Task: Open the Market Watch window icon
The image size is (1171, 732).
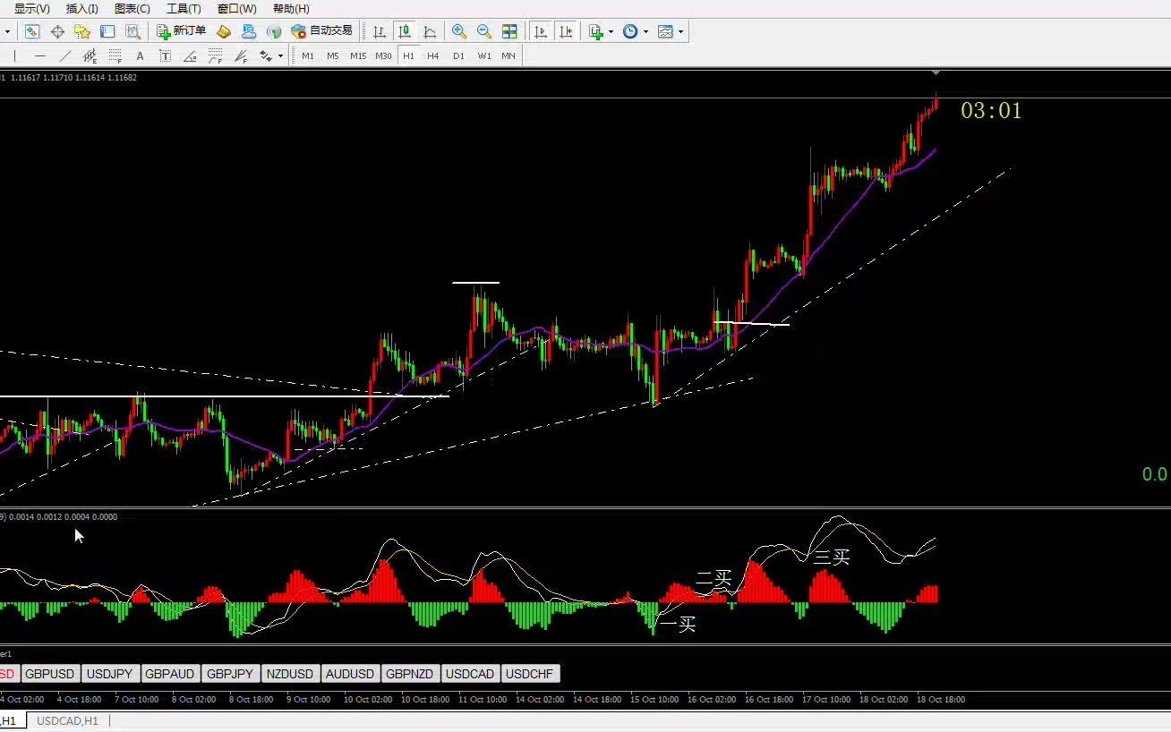Action: [x=32, y=31]
